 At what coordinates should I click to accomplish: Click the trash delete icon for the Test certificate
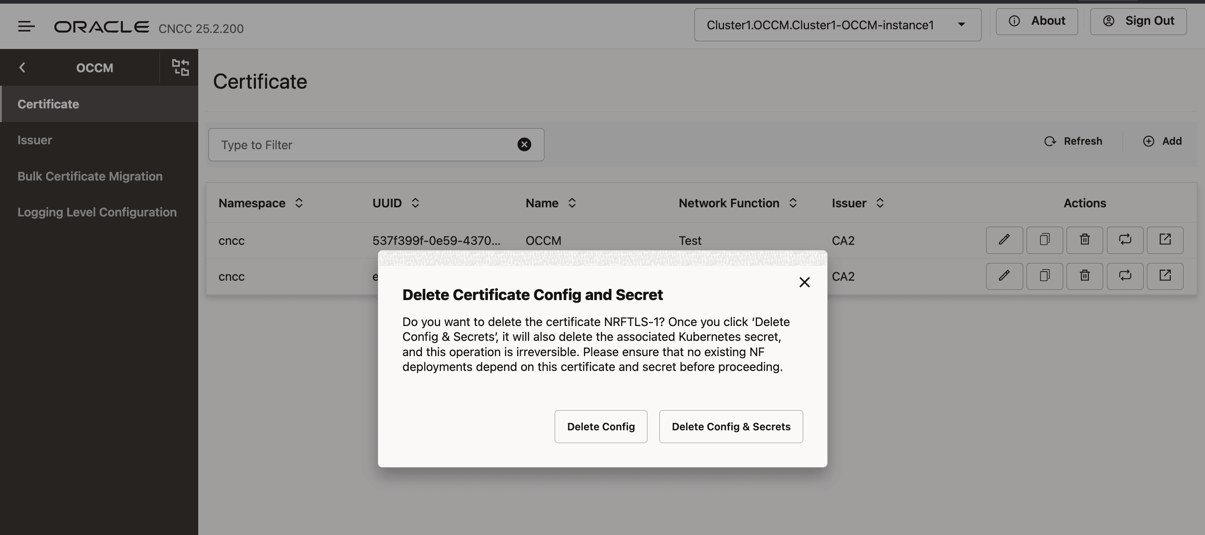click(1084, 240)
